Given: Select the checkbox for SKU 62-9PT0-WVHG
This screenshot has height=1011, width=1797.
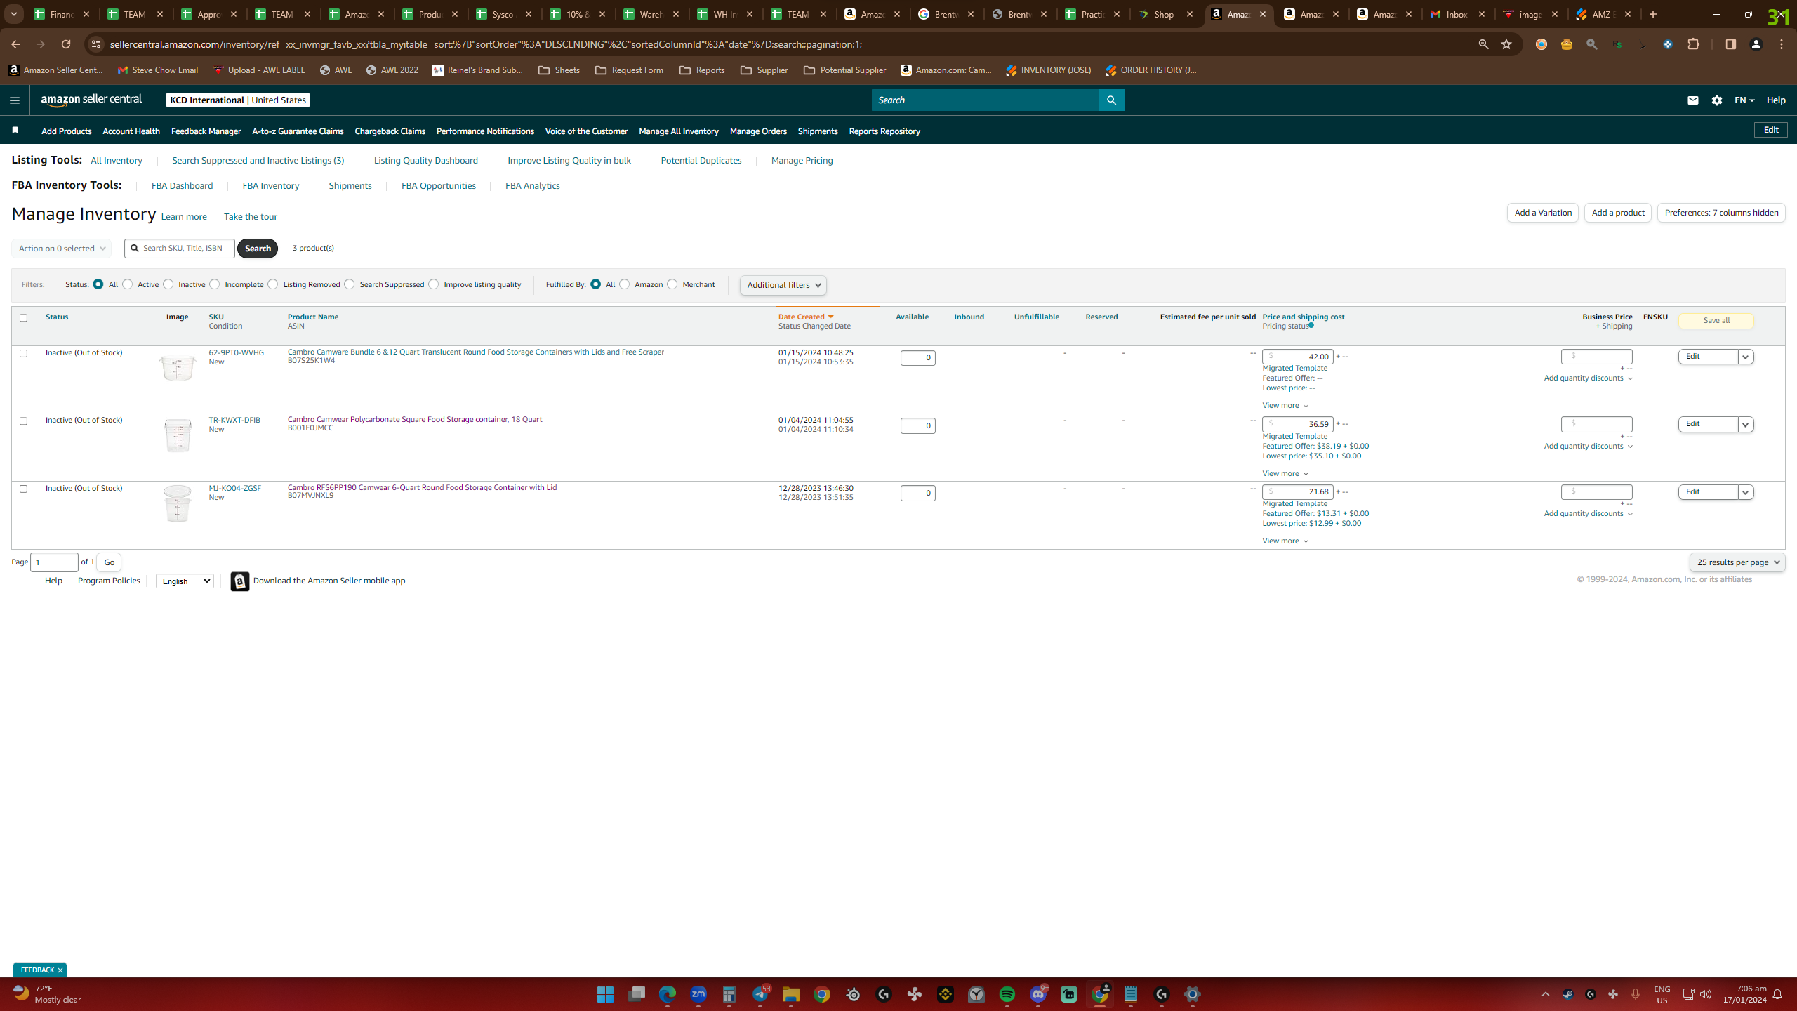Looking at the screenshot, I should pos(23,353).
